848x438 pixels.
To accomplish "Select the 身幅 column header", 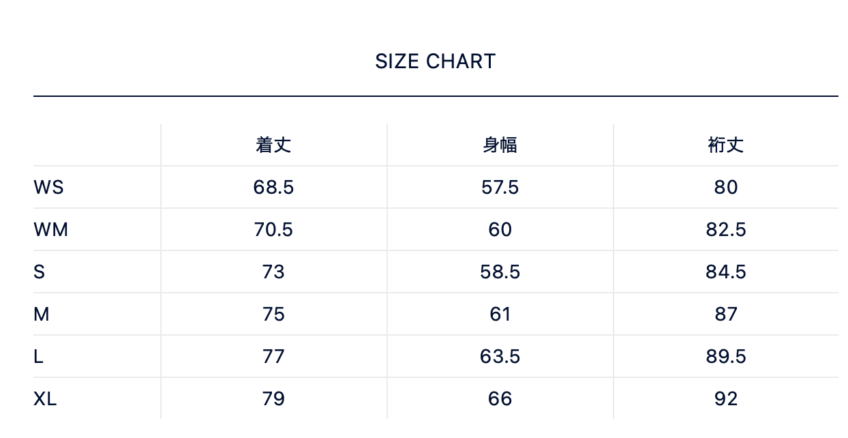I will pyautogui.click(x=500, y=145).
